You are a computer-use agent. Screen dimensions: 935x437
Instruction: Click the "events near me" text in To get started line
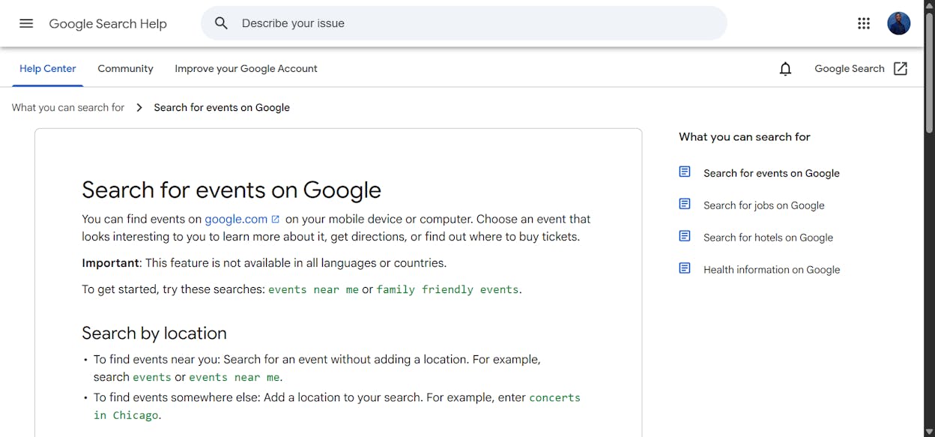pos(313,289)
